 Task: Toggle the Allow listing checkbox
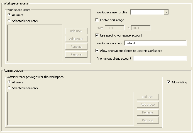point(168,82)
